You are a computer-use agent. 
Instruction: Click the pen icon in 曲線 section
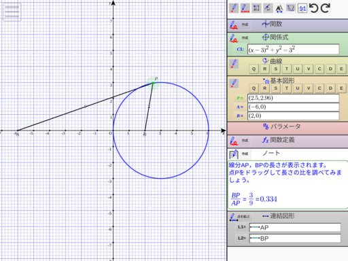pos(234,64)
